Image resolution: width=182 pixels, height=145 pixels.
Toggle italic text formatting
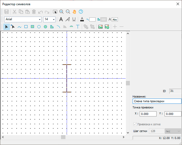pyautogui.click(x=68, y=19)
